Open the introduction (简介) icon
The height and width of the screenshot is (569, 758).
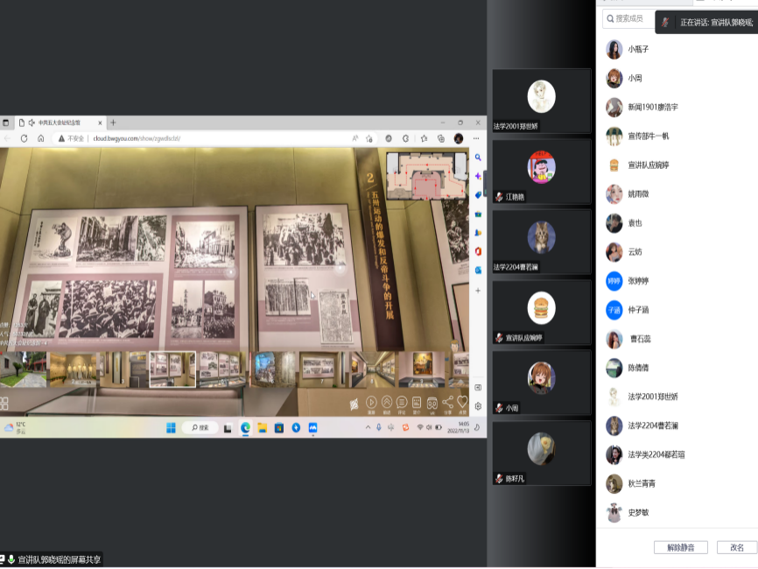pos(417,403)
